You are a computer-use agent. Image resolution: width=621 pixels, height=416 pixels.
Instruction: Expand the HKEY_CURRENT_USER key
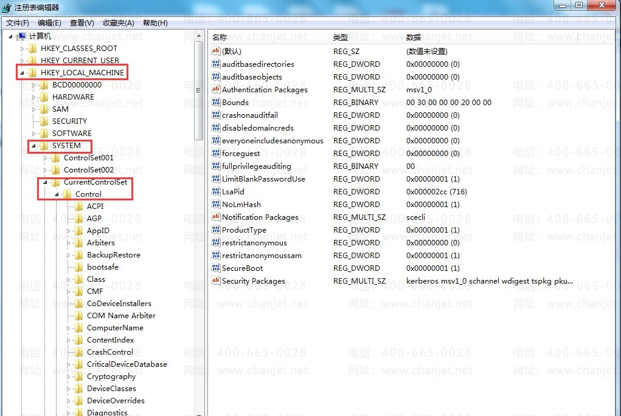point(22,61)
